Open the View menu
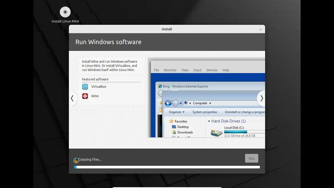 click(185, 70)
